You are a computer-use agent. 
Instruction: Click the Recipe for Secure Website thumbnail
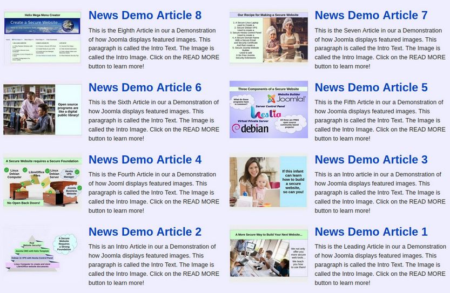click(268, 37)
